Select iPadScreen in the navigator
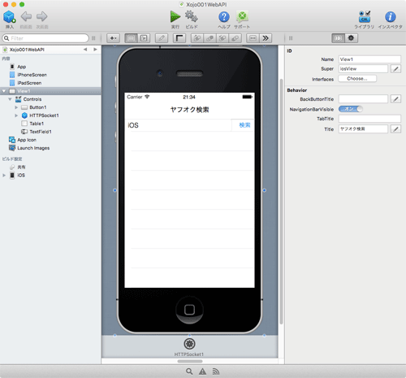 pyautogui.click(x=29, y=83)
